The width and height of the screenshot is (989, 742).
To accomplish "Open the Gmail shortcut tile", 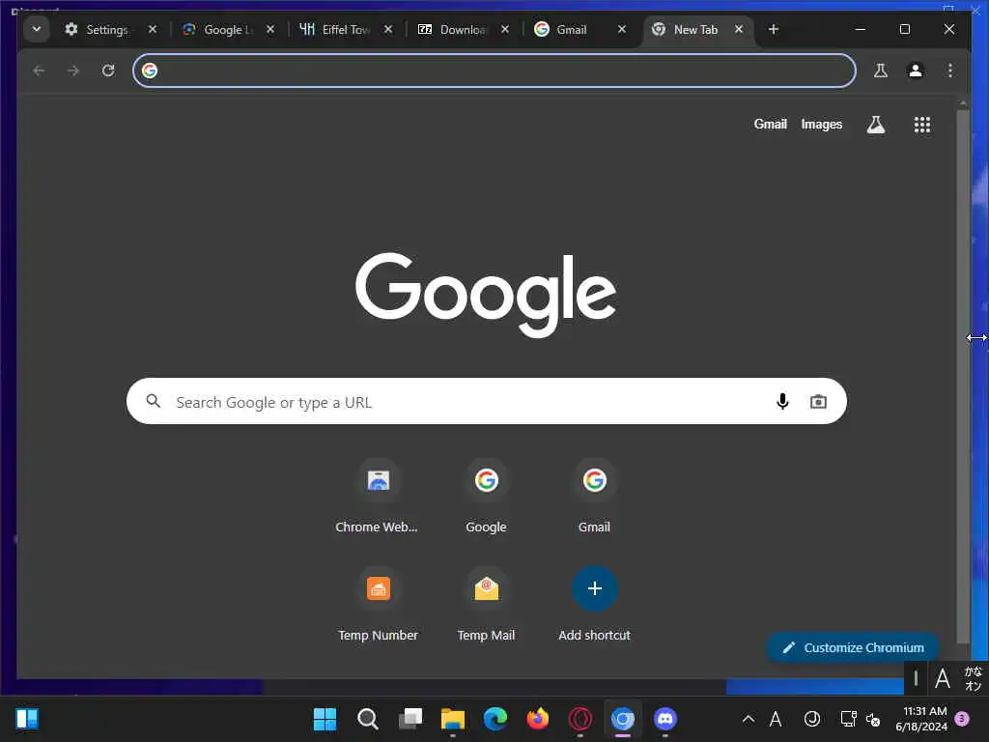I will point(594,499).
